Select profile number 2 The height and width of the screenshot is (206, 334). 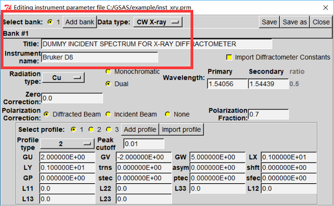[x=91, y=130]
